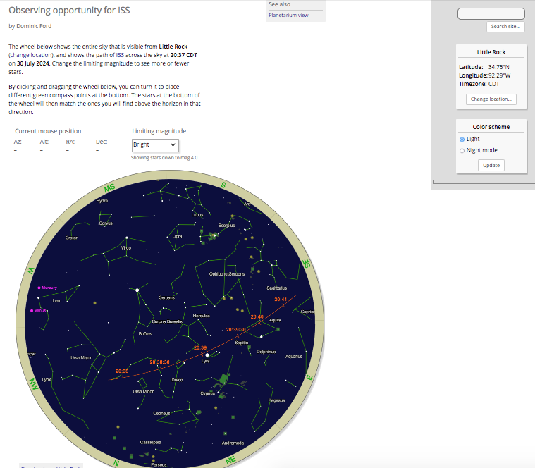
Task: Click the Delphinus constellation label
Action: point(266,352)
